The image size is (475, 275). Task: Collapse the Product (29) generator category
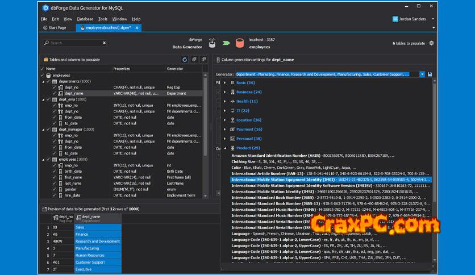click(x=225, y=148)
